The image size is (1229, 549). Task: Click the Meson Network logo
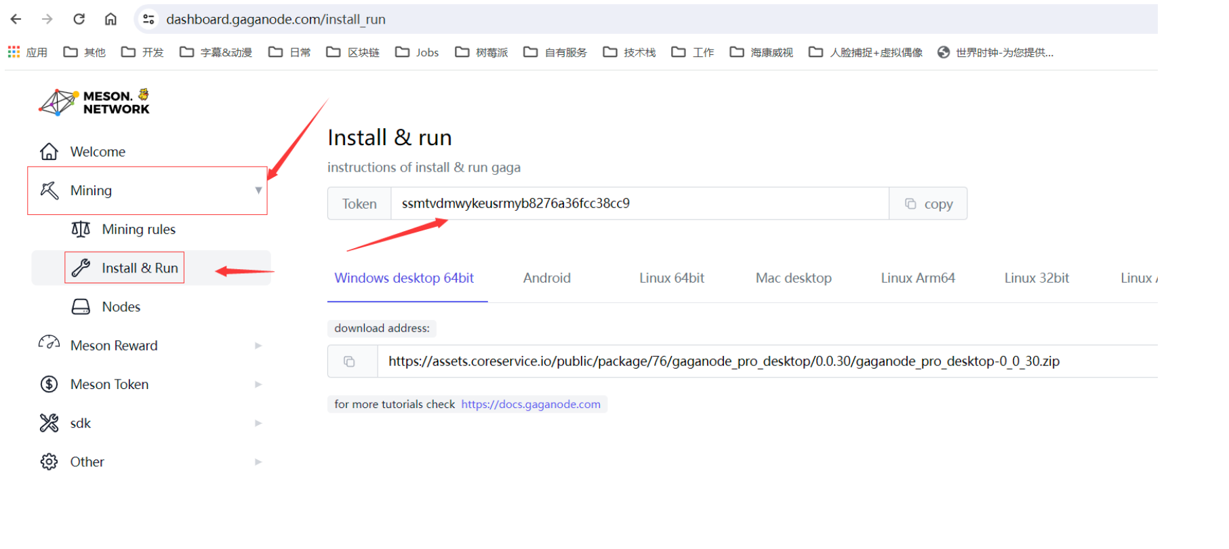click(x=94, y=102)
